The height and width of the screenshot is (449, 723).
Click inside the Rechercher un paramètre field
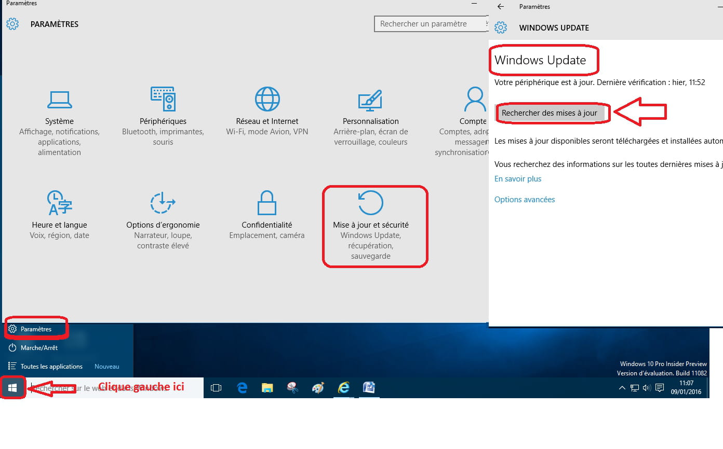point(431,24)
